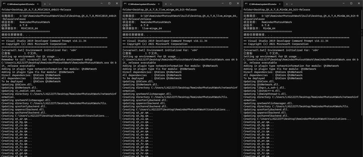Expand the profile dropdown chevron in the middle window
This screenshot has height=157, width=363.
(x=171, y=4)
